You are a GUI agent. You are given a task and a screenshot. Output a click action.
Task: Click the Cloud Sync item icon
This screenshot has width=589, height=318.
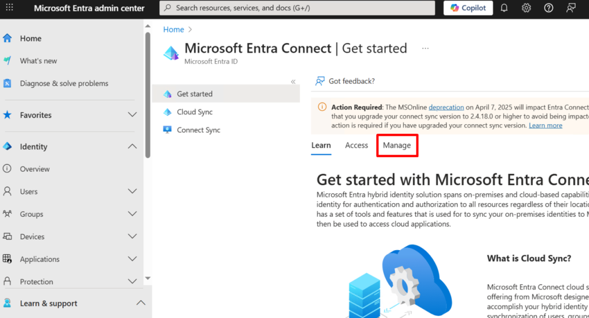[167, 112]
